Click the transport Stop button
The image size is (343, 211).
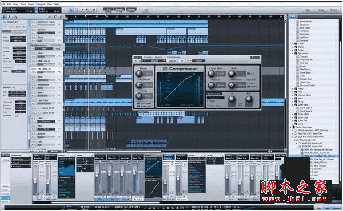pos(167,208)
